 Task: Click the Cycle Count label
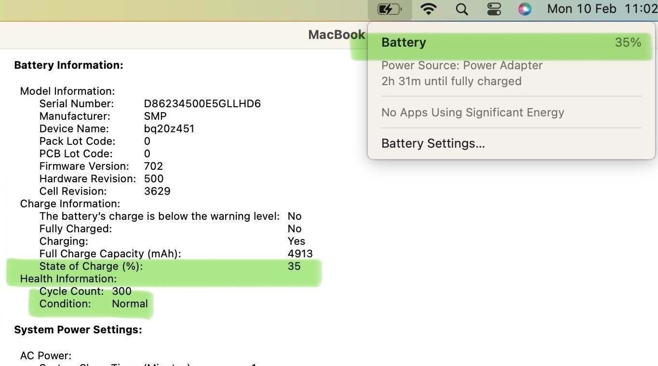point(72,291)
